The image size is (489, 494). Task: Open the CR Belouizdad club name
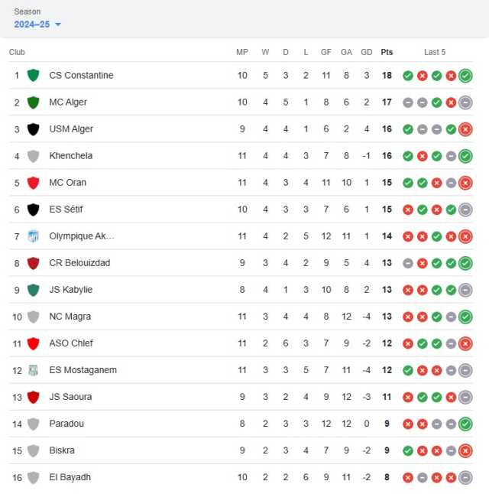(x=79, y=263)
